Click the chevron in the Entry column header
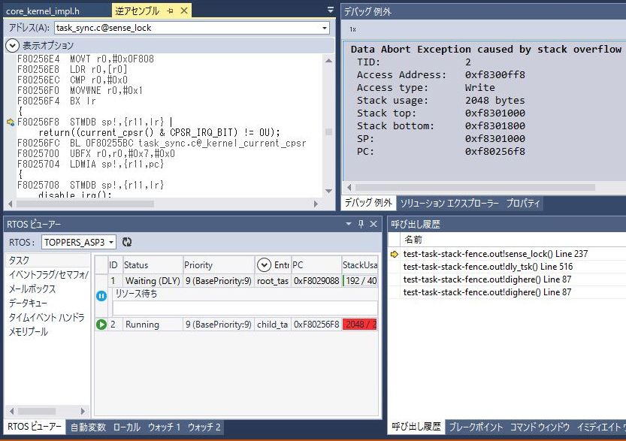Image resolution: width=626 pixels, height=441 pixels. coord(264,264)
